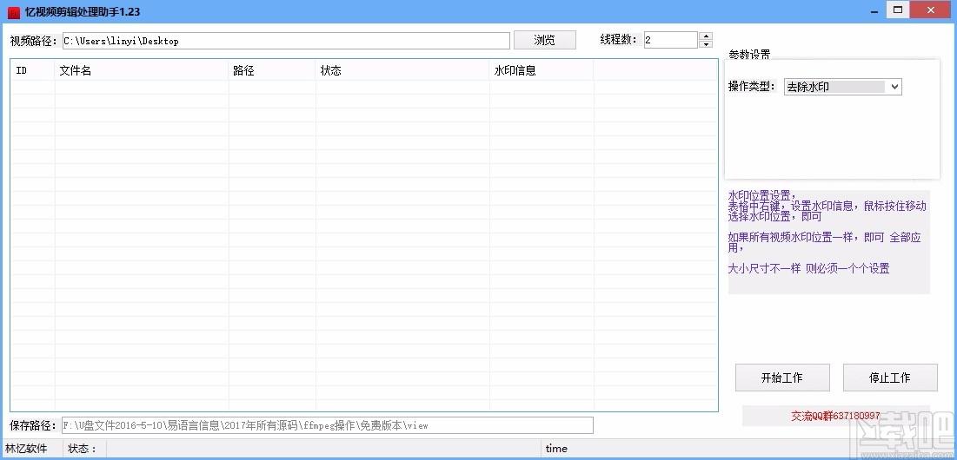
Task: Increase thread count with up arrow
Action: (705, 36)
